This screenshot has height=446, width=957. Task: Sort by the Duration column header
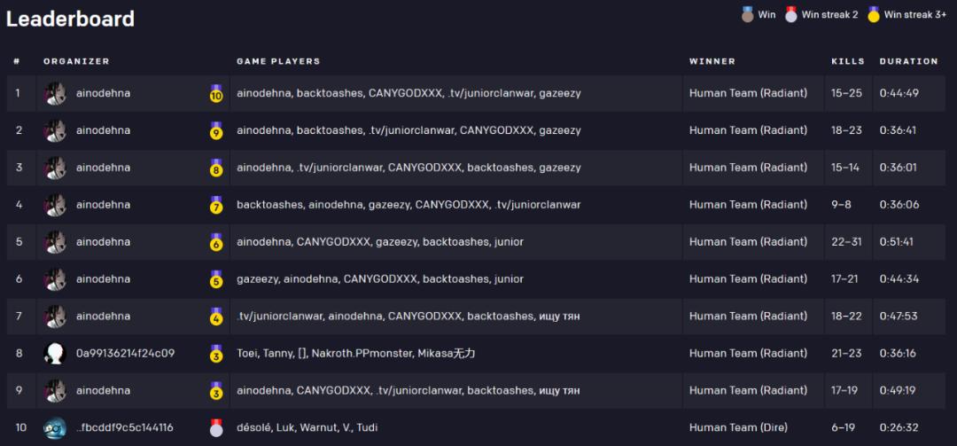pyautogui.click(x=908, y=61)
